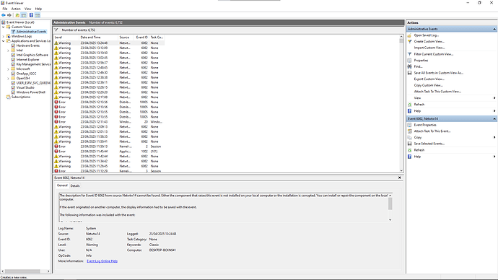Click Filter Current Custom View action

coord(434,54)
